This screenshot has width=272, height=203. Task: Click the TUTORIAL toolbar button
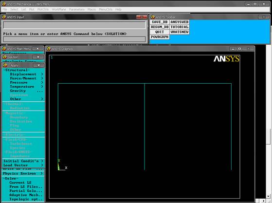180,27
